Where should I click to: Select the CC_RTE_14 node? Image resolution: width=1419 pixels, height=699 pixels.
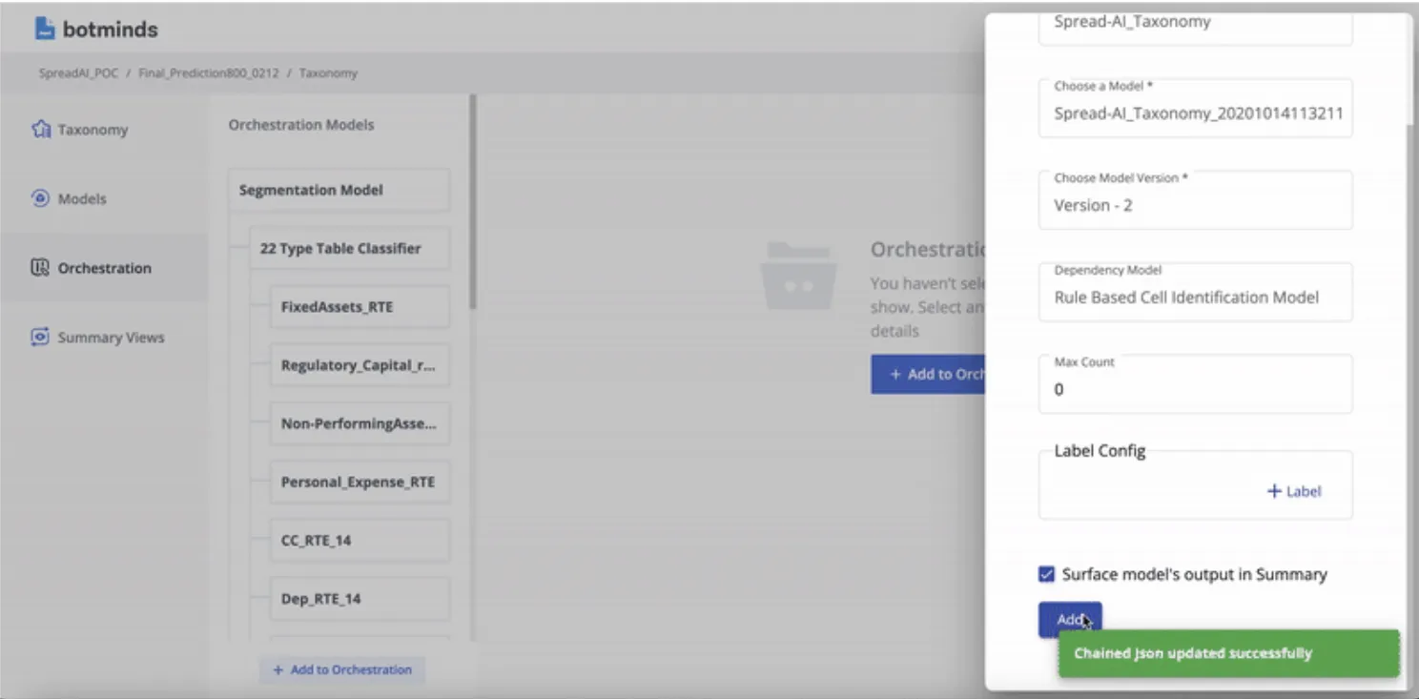[360, 540]
